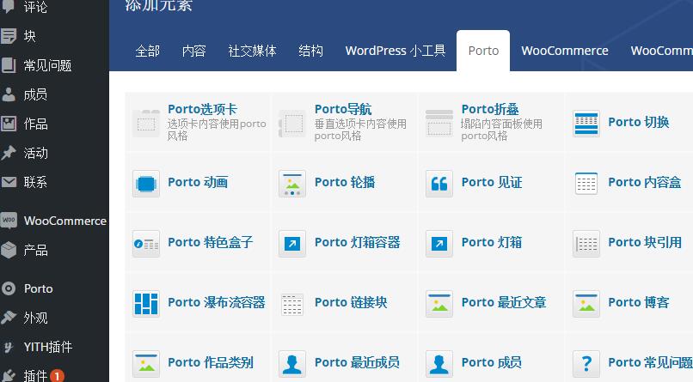Viewport: 693px width, 382px height.
Task: Click the 作品 sidebar image icon
Action: pos(9,124)
